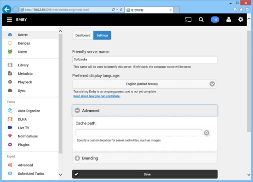Click the Server dashboard icon
Viewport: 253px width, 182px height.
(10, 35)
